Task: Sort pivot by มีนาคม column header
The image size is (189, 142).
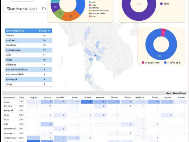Action: (155, 98)
